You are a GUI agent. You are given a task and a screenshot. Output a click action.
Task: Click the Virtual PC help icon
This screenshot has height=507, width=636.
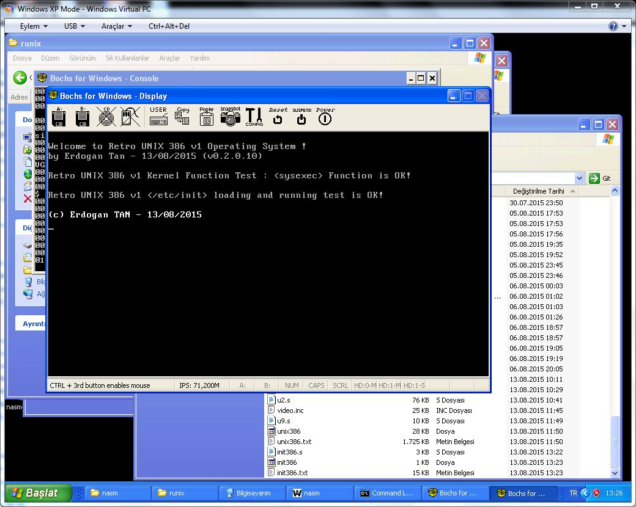coord(613,26)
